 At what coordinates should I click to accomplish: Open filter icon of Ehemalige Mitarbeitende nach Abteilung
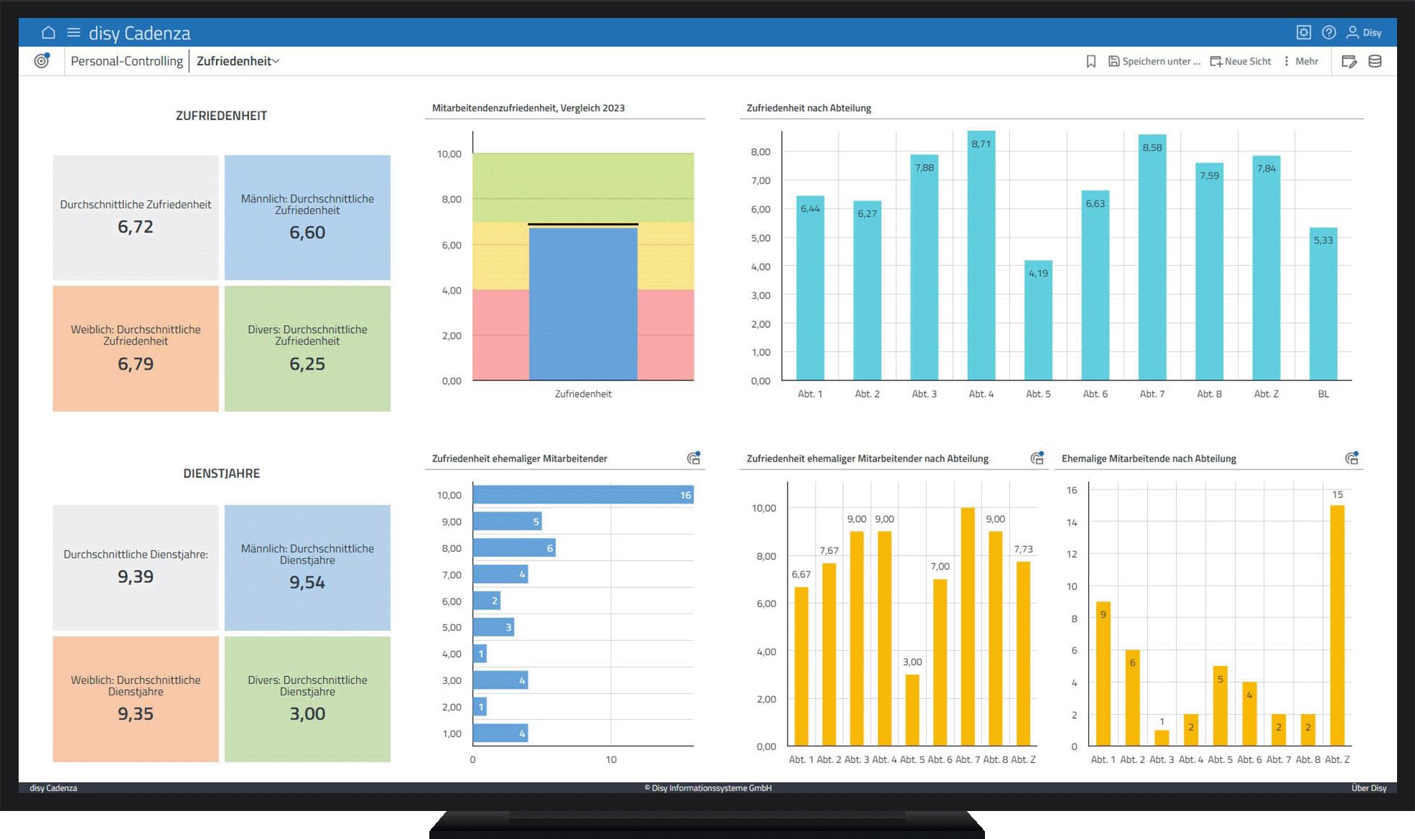click(x=1352, y=458)
